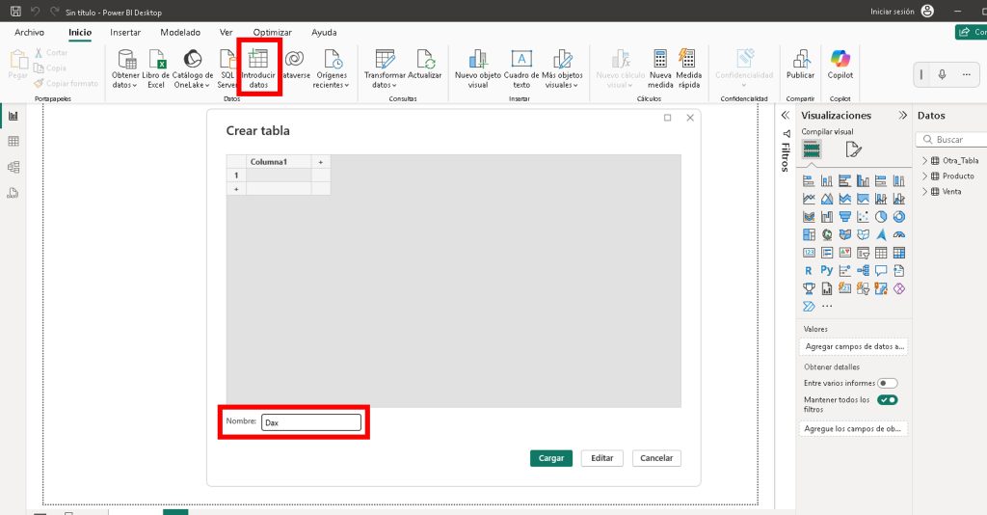Click the Cancelar button in dialog
Screen dimensions: 987x515
(656, 458)
